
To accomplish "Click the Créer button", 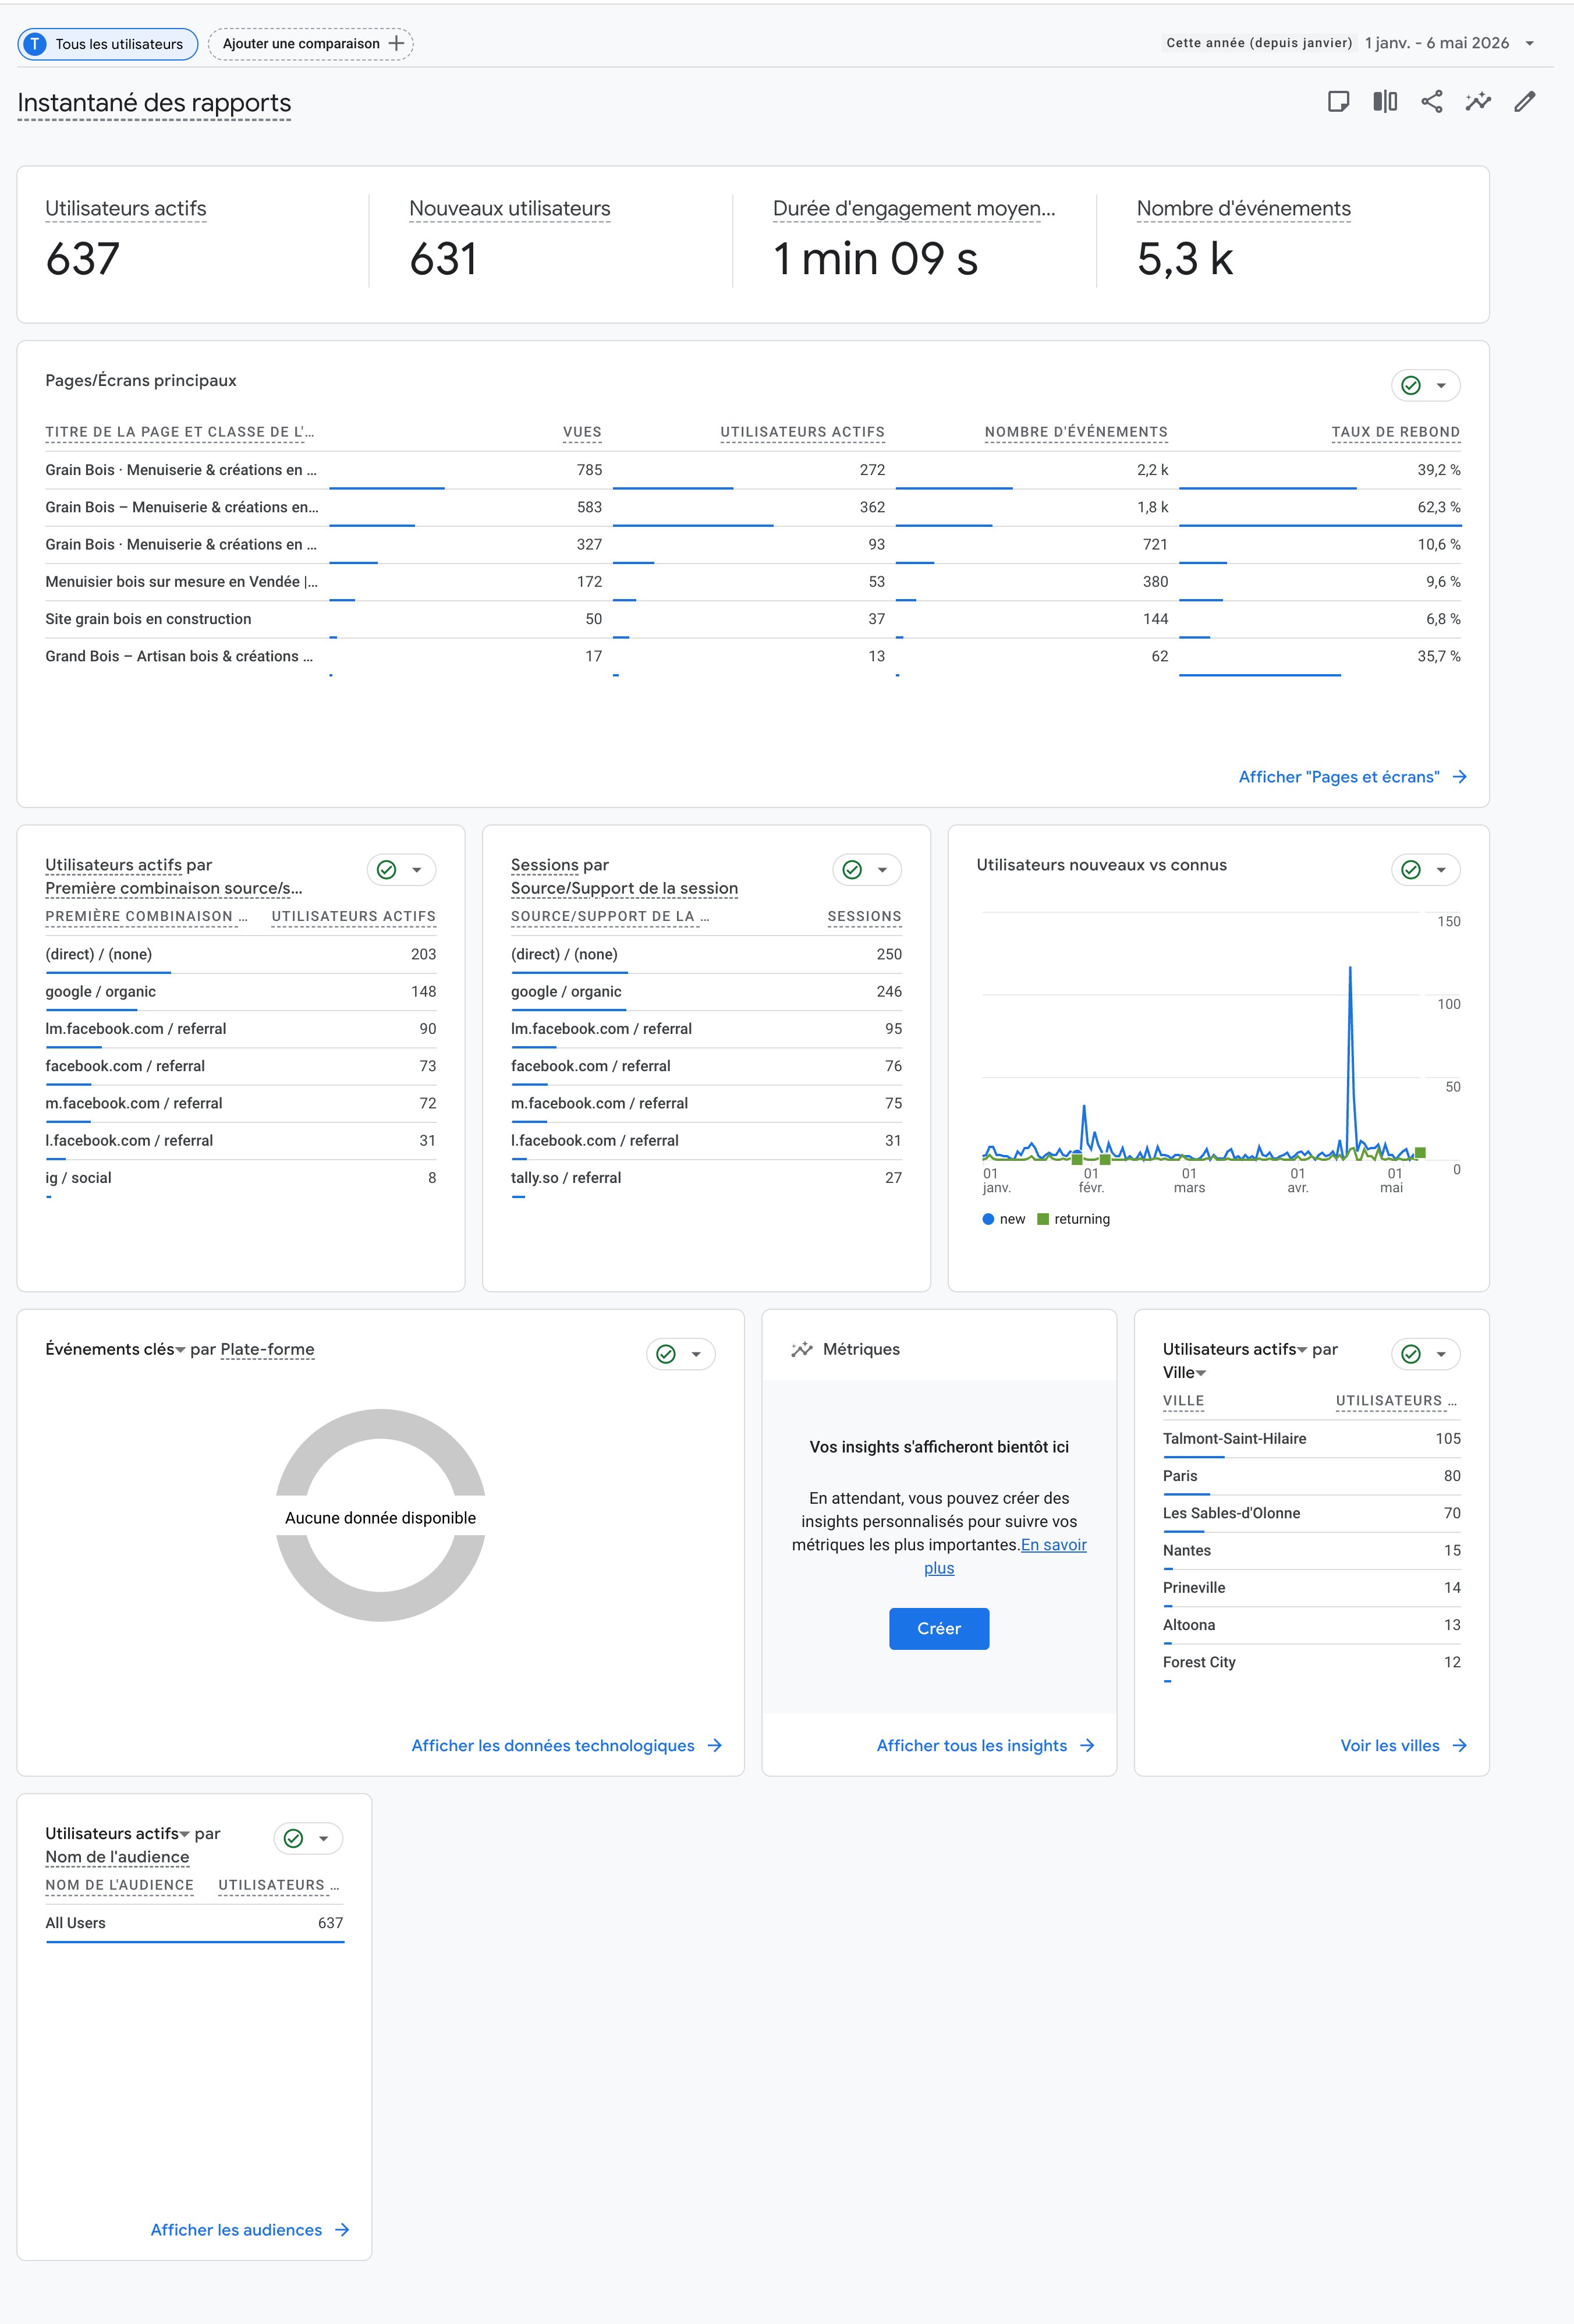I will (939, 1628).
